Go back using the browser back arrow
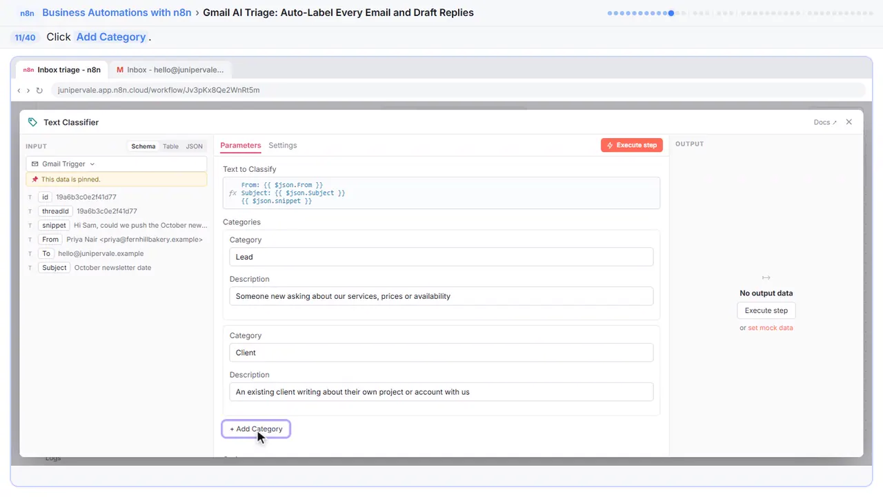 click(x=19, y=90)
